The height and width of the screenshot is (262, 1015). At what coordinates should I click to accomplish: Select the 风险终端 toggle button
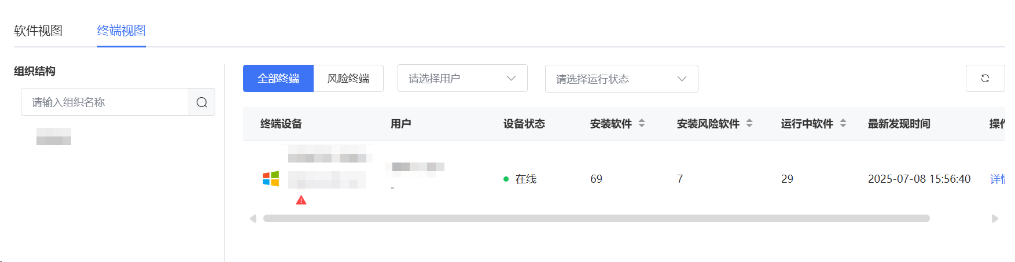coord(348,78)
